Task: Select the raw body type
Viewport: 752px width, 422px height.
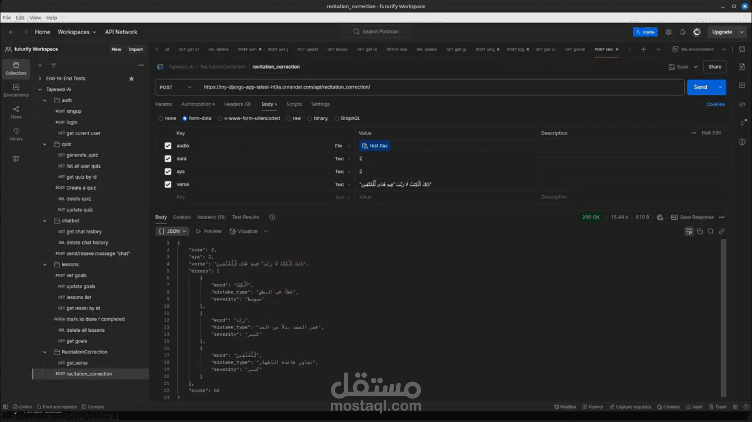Action: [288, 118]
